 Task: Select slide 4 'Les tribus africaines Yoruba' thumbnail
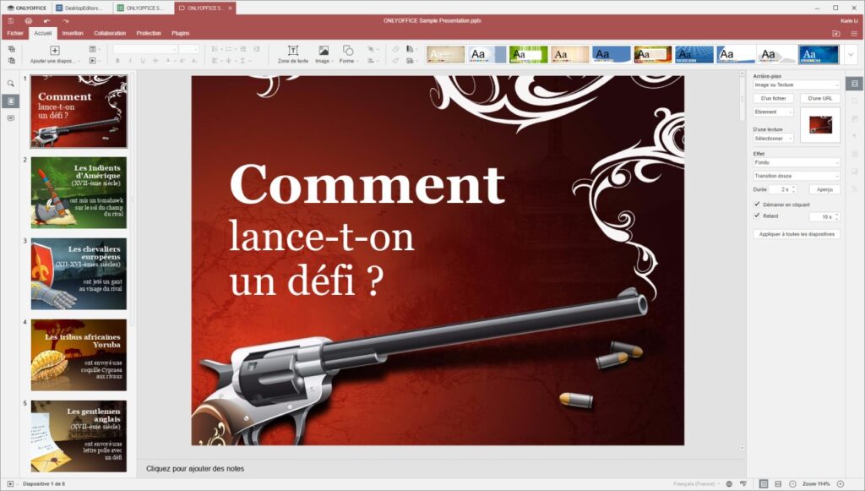[x=79, y=355]
